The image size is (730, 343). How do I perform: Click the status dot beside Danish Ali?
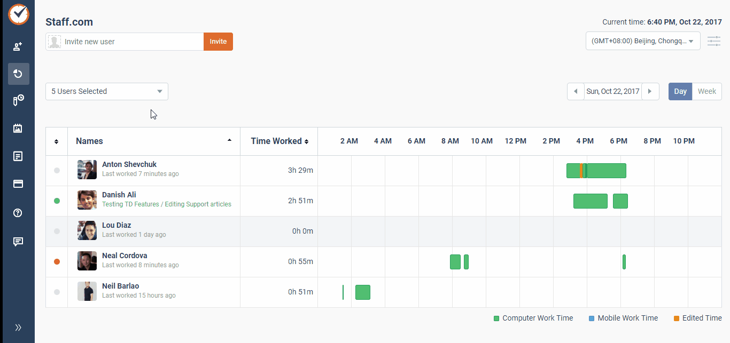point(56,201)
